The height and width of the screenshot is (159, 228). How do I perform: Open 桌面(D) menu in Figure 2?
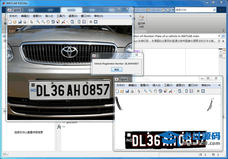point(180,85)
